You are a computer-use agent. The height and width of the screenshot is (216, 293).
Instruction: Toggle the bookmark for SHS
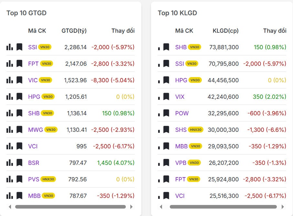(x=167, y=130)
